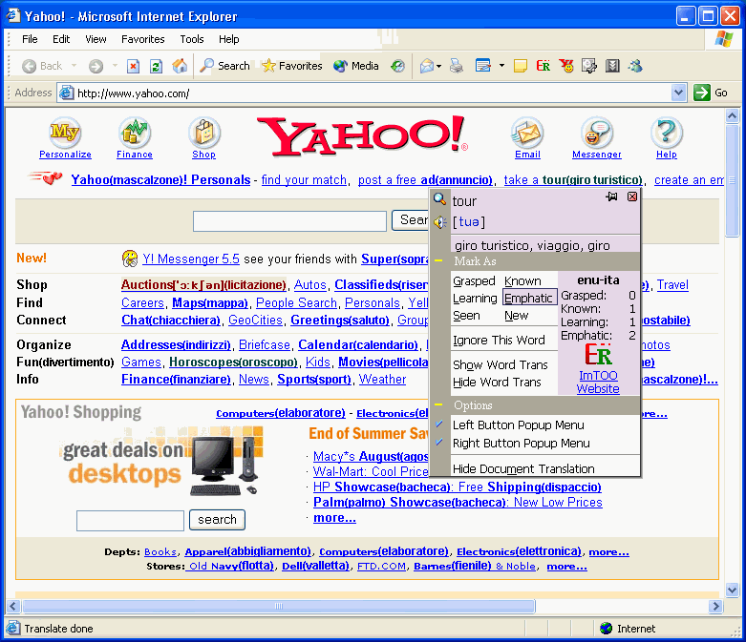Click the Edit page toolbar icon
Screen dimensions: 746x642
pos(483,66)
